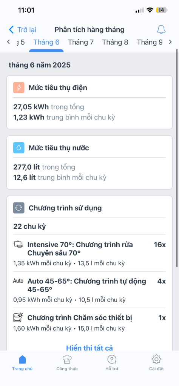Tap the electricity consumption lightning icon
The height and width of the screenshot is (386, 179).
tap(19, 87)
